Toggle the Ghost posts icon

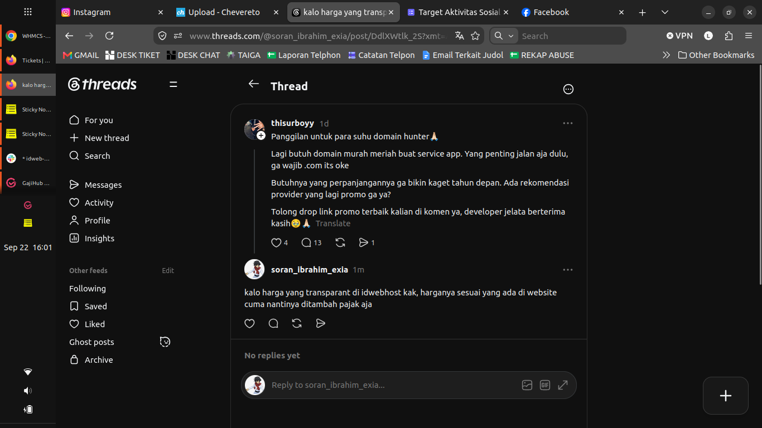(x=165, y=342)
